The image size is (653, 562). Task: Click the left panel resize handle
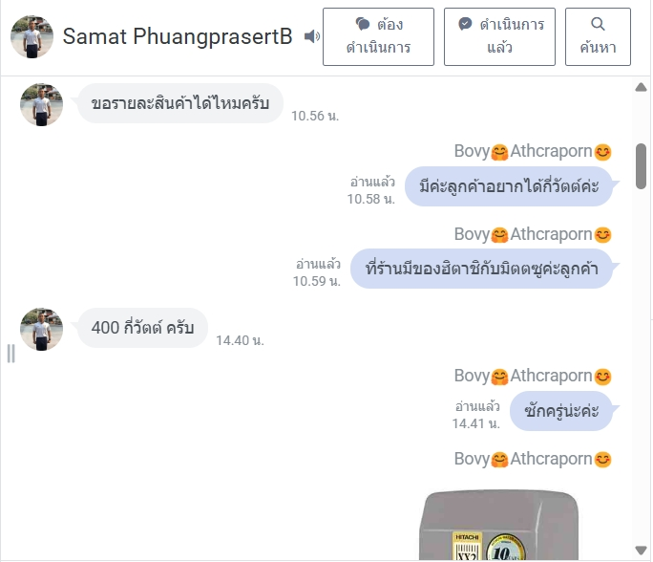(x=11, y=354)
